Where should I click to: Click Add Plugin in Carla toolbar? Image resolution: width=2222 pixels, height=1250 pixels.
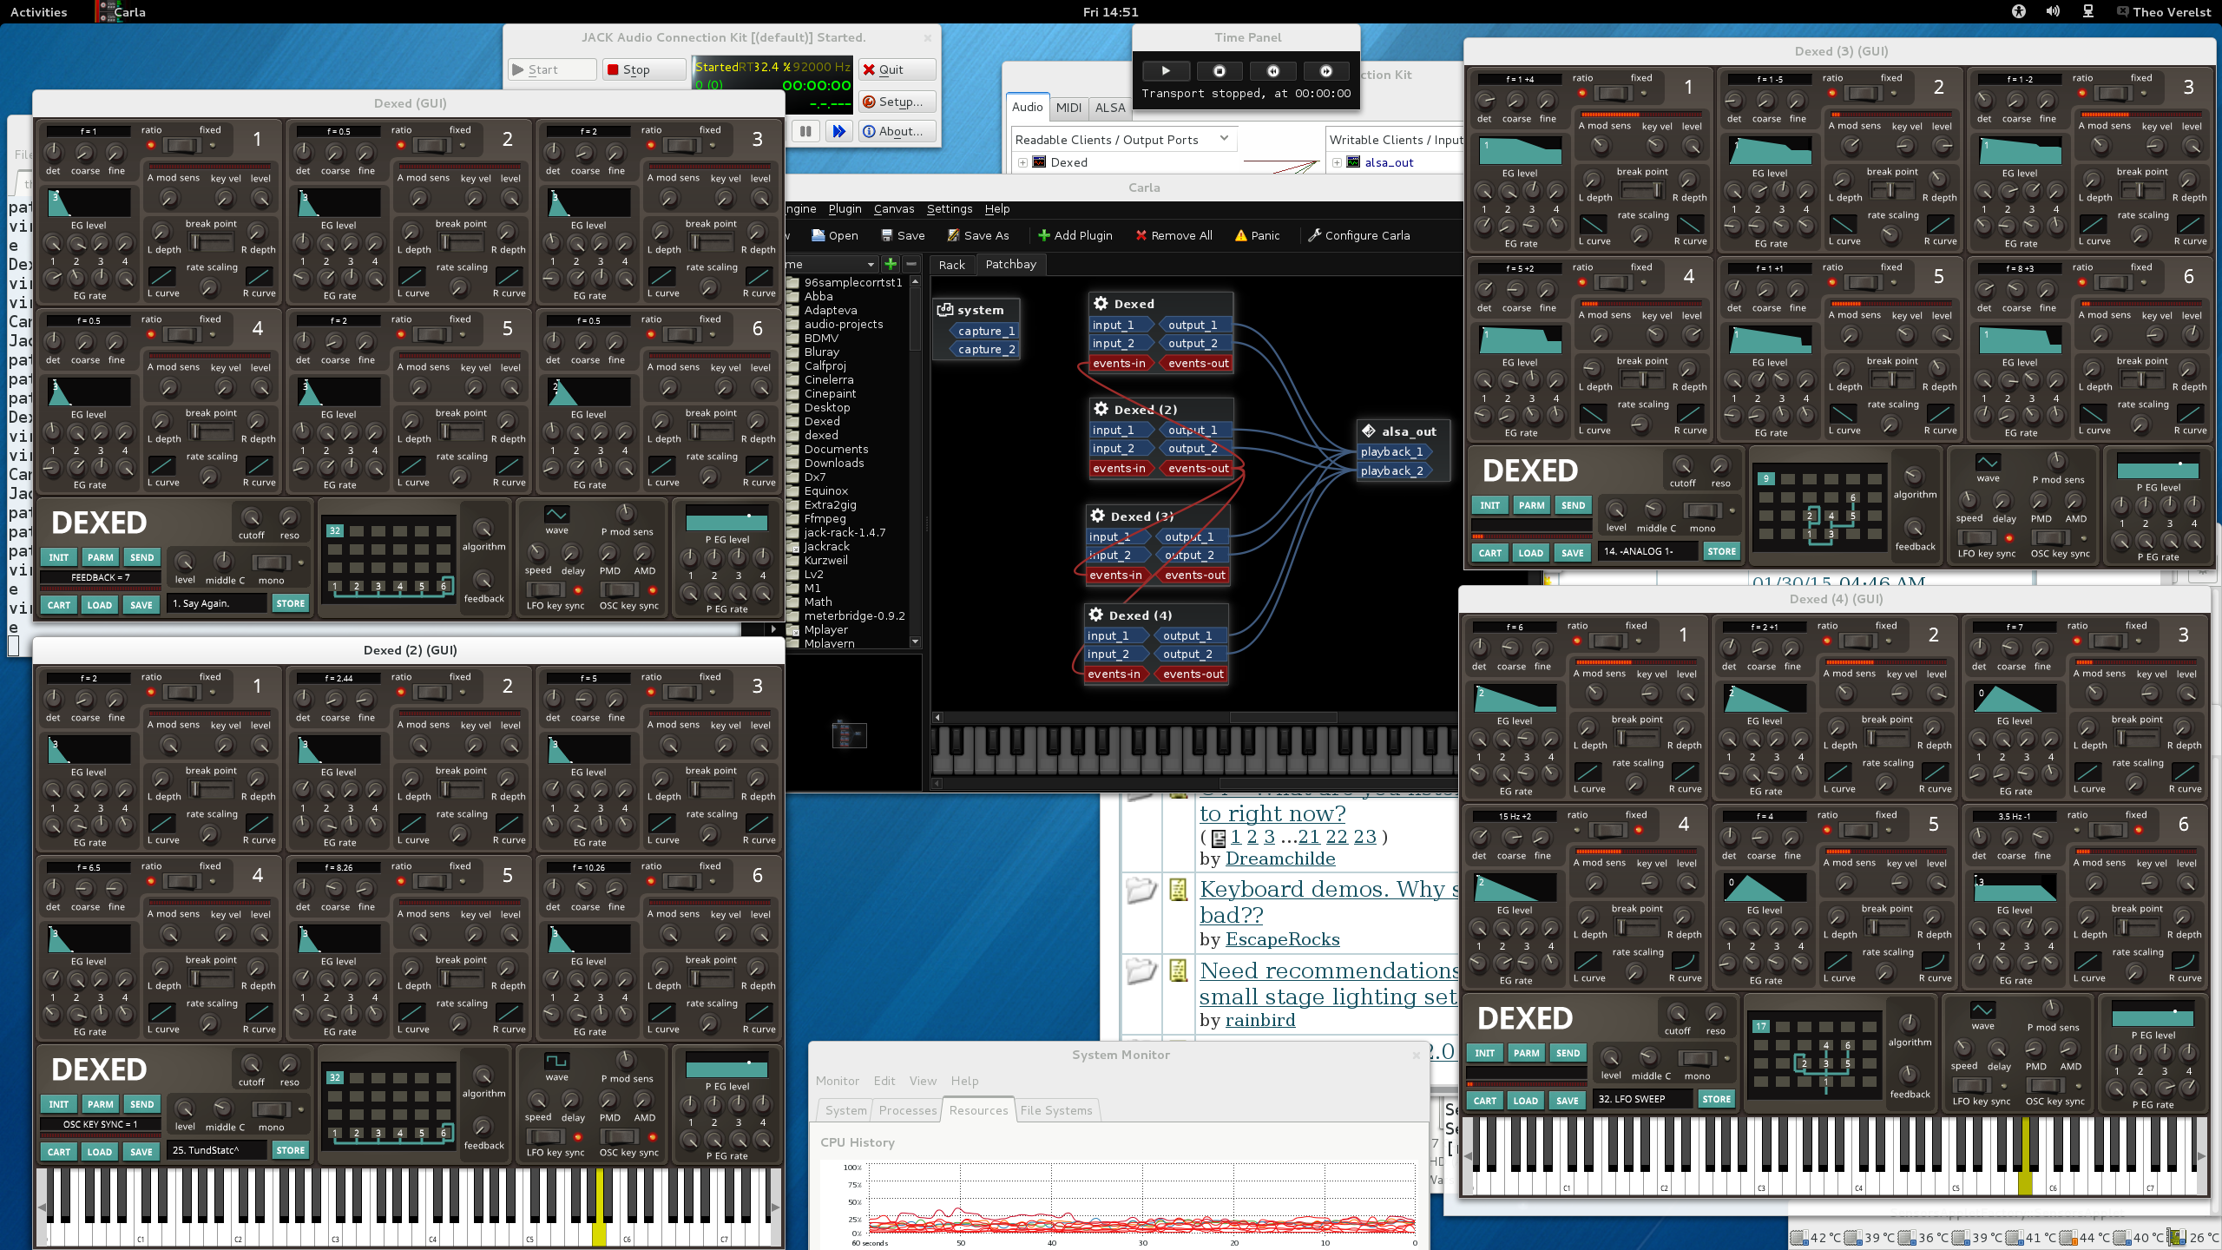coord(1075,235)
